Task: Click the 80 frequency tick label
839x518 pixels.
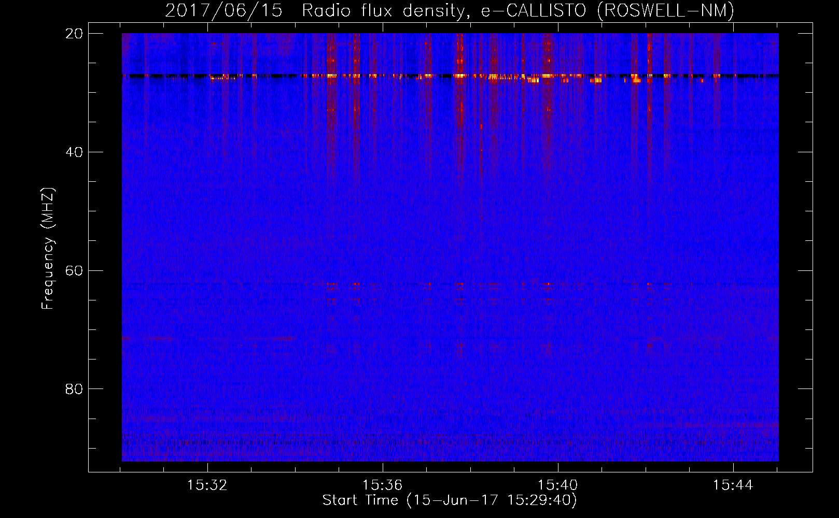Action: (x=75, y=389)
